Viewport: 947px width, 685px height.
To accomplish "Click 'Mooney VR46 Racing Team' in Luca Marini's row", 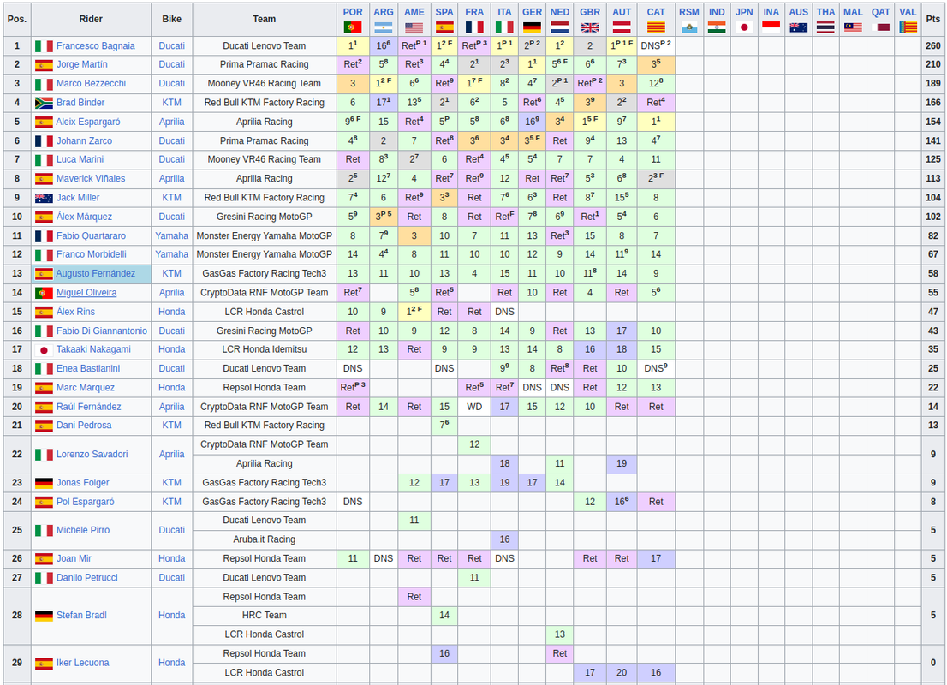I will (265, 159).
